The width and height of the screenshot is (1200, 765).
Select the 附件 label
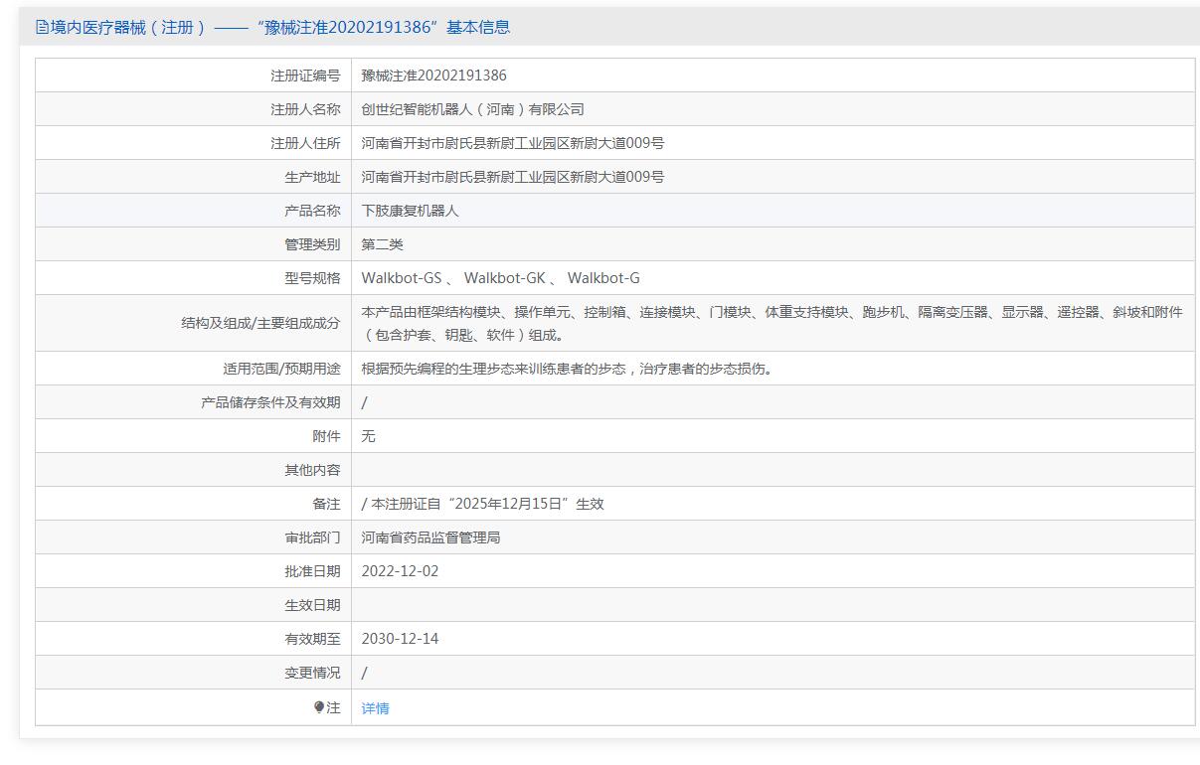[326, 436]
